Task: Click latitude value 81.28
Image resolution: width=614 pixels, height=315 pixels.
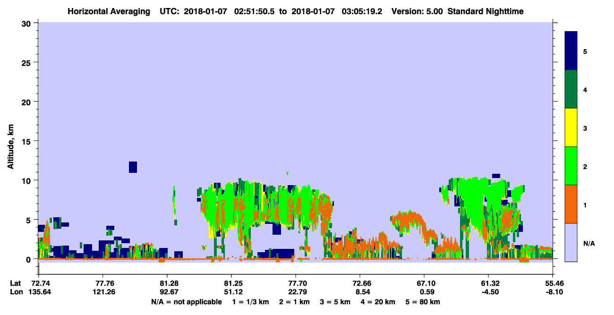Action: [167, 283]
